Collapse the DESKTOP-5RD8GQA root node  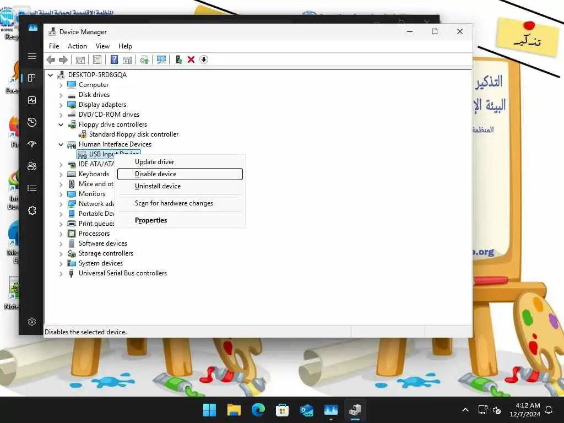click(x=51, y=75)
